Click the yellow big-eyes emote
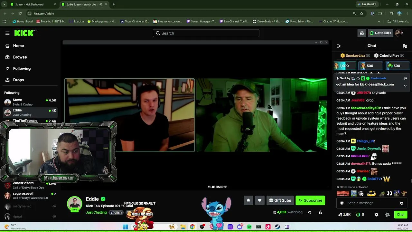 click(x=371, y=194)
